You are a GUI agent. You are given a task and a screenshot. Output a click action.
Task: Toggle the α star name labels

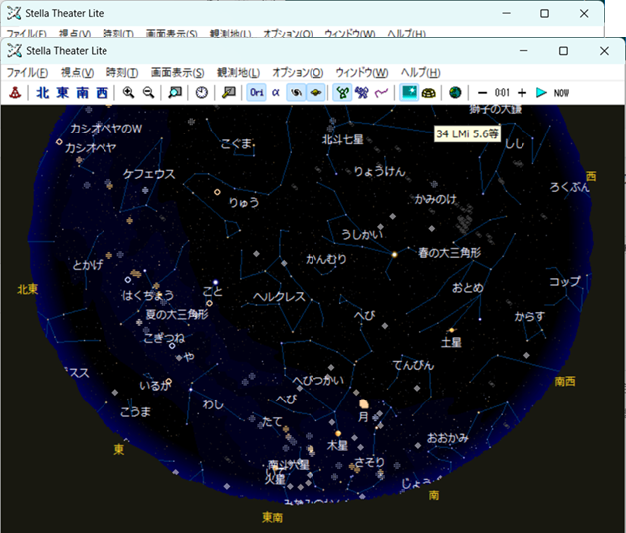[276, 93]
